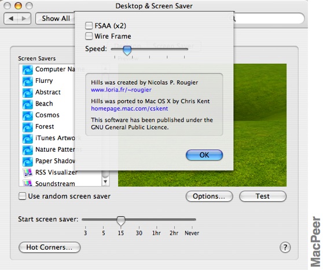Click the RSS Visualizer screen saver icon
Image resolution: width=323 pixels, height=270 pixels.
(x=27, y=173)
